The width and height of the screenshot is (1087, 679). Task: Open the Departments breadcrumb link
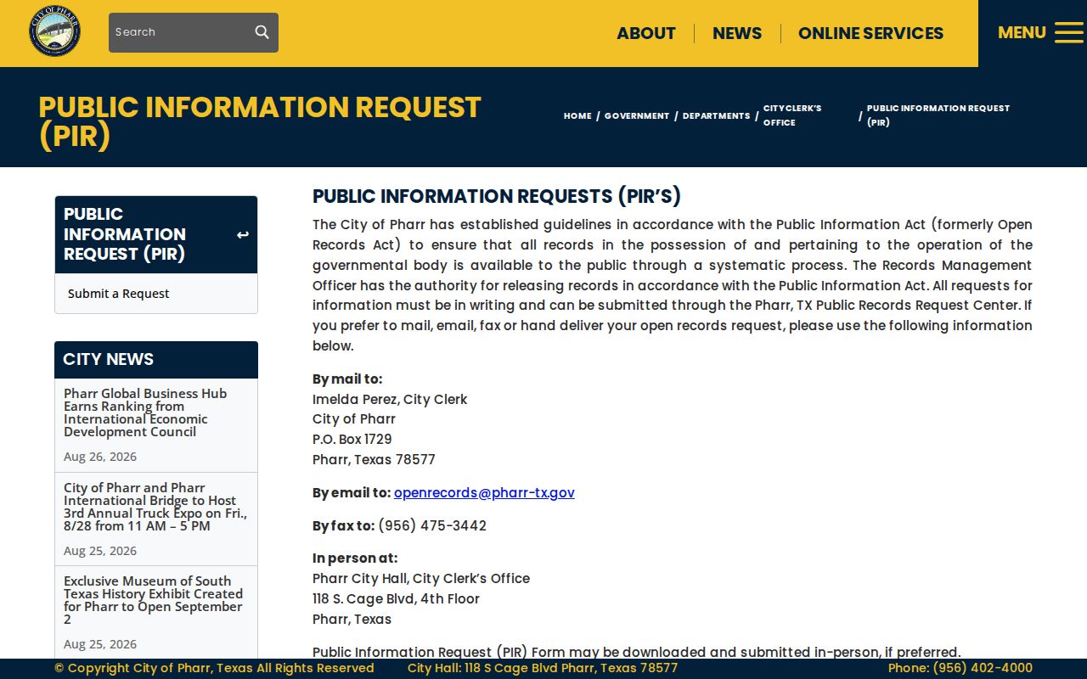pos(716,116)
